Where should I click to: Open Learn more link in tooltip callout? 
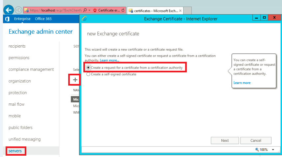[242, 83]
